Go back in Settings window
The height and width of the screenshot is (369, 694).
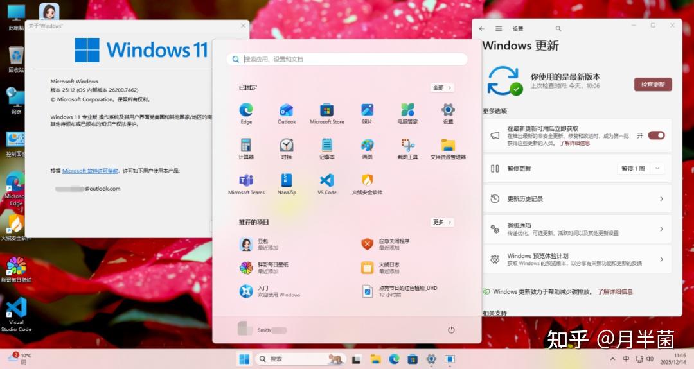click(481, 28)
